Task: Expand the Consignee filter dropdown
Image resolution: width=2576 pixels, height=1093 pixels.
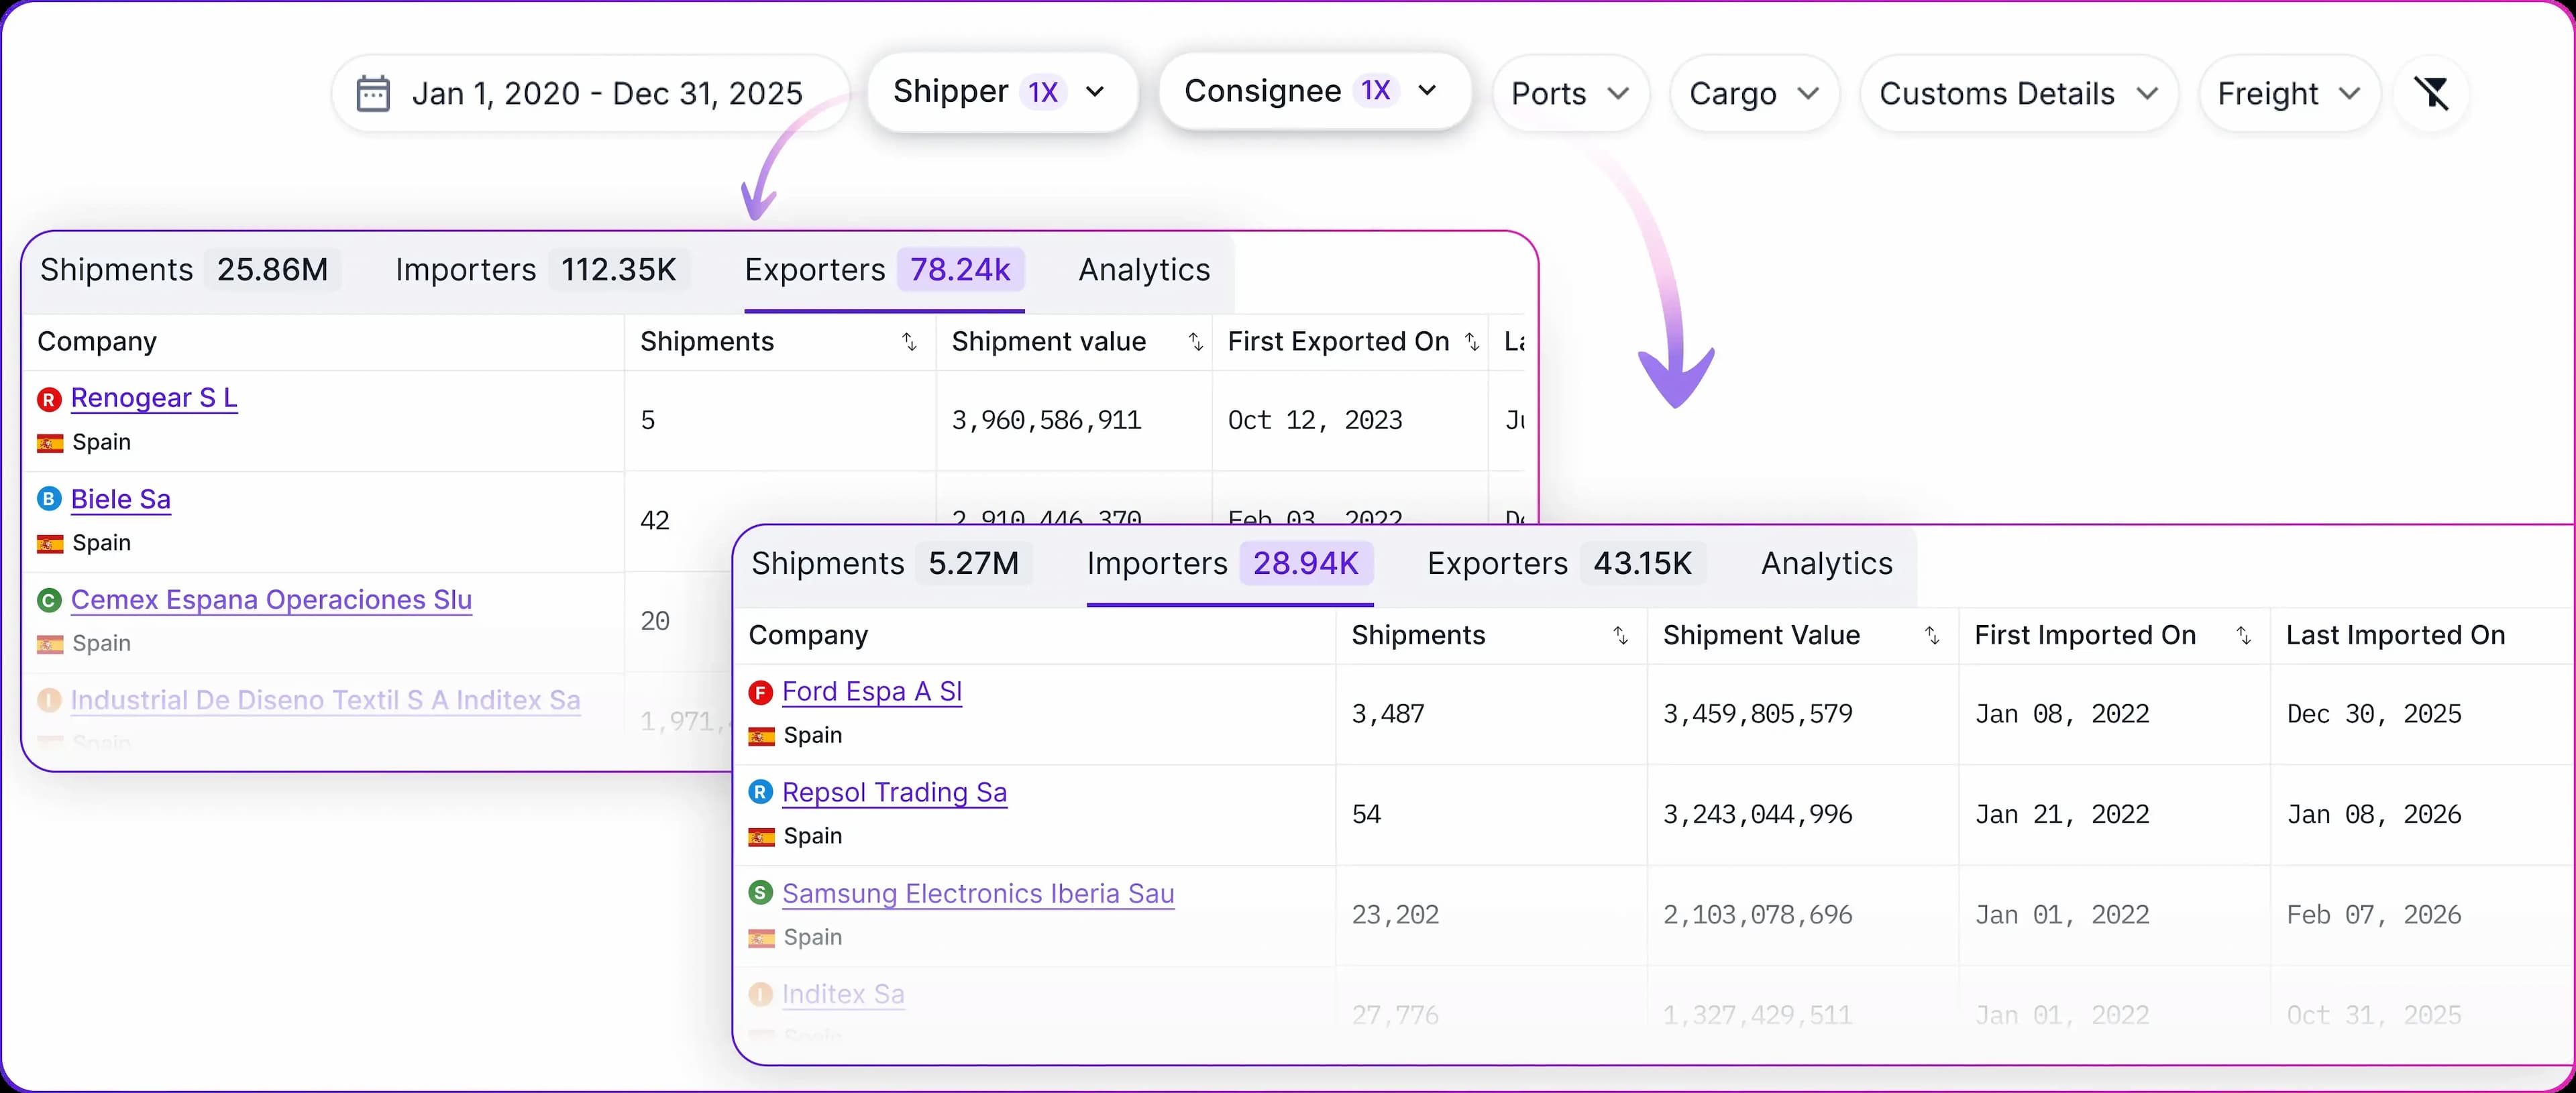Action: pos(1313,91)
